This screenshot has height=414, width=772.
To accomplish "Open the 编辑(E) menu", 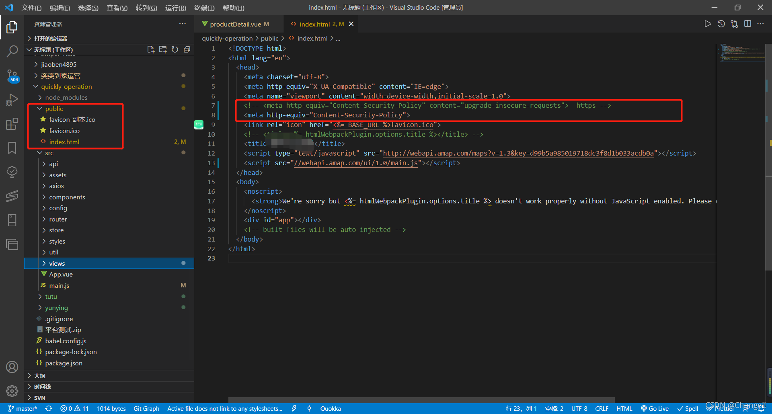I will coord(60,8).
